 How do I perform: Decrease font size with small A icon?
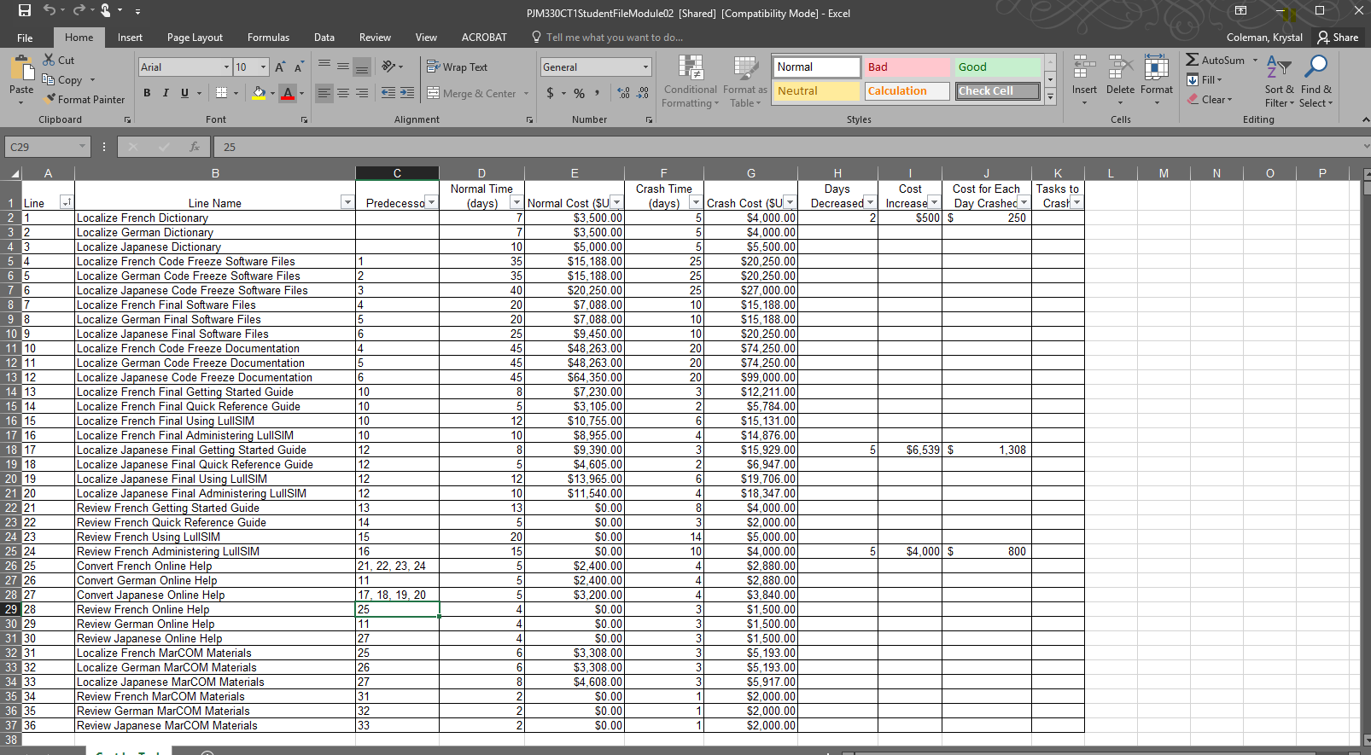(x=299, y=67)
